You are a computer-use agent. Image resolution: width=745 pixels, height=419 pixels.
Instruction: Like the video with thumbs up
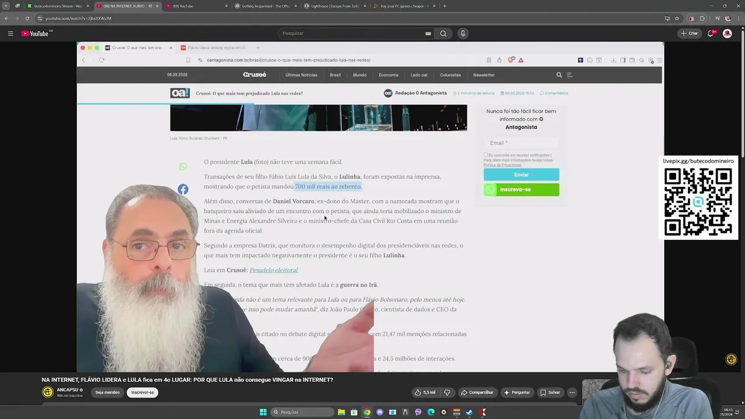click(x=425, y=392)
